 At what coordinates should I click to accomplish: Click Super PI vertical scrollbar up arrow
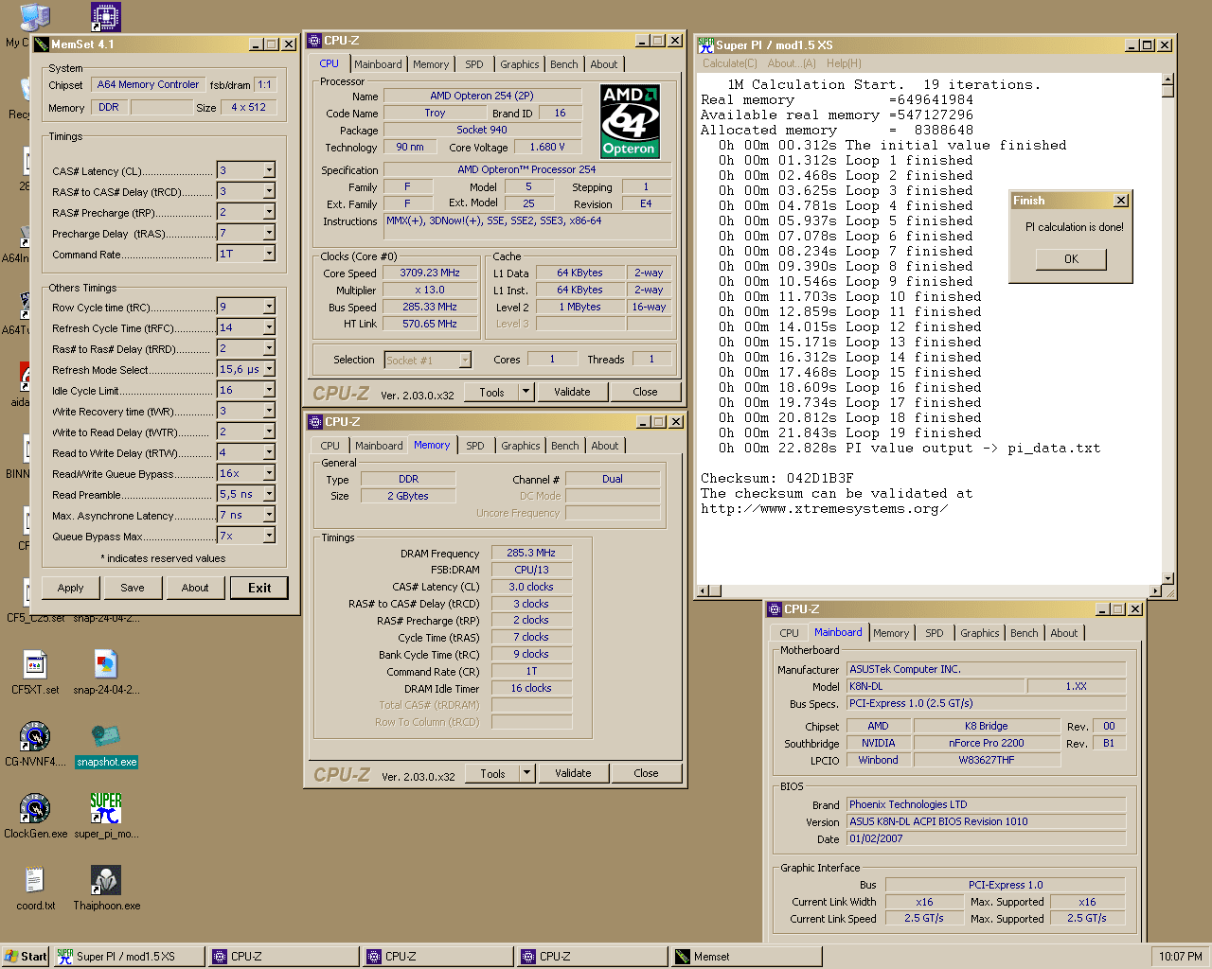1167,79
